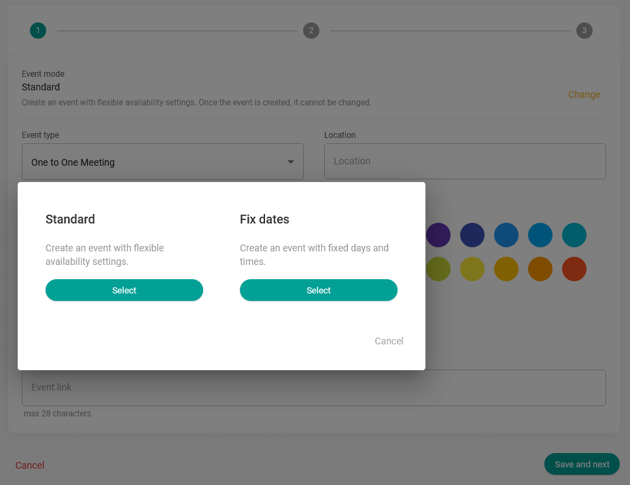Pick the dark blue color swatch

[472, 235]
